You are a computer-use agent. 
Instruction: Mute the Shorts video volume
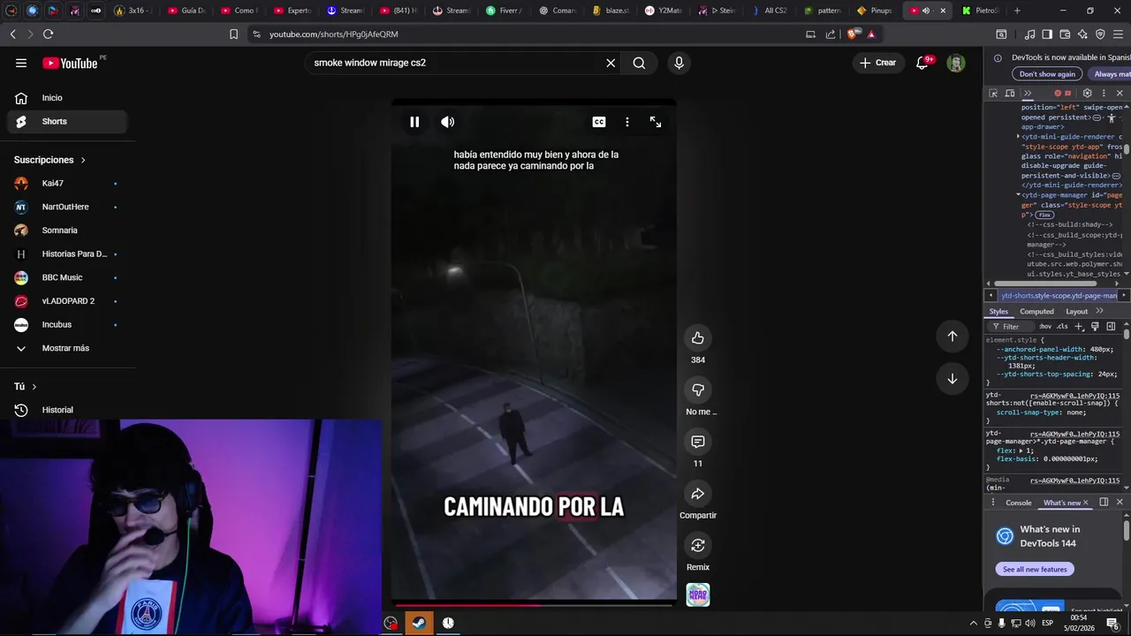click(x=448, y=122)
